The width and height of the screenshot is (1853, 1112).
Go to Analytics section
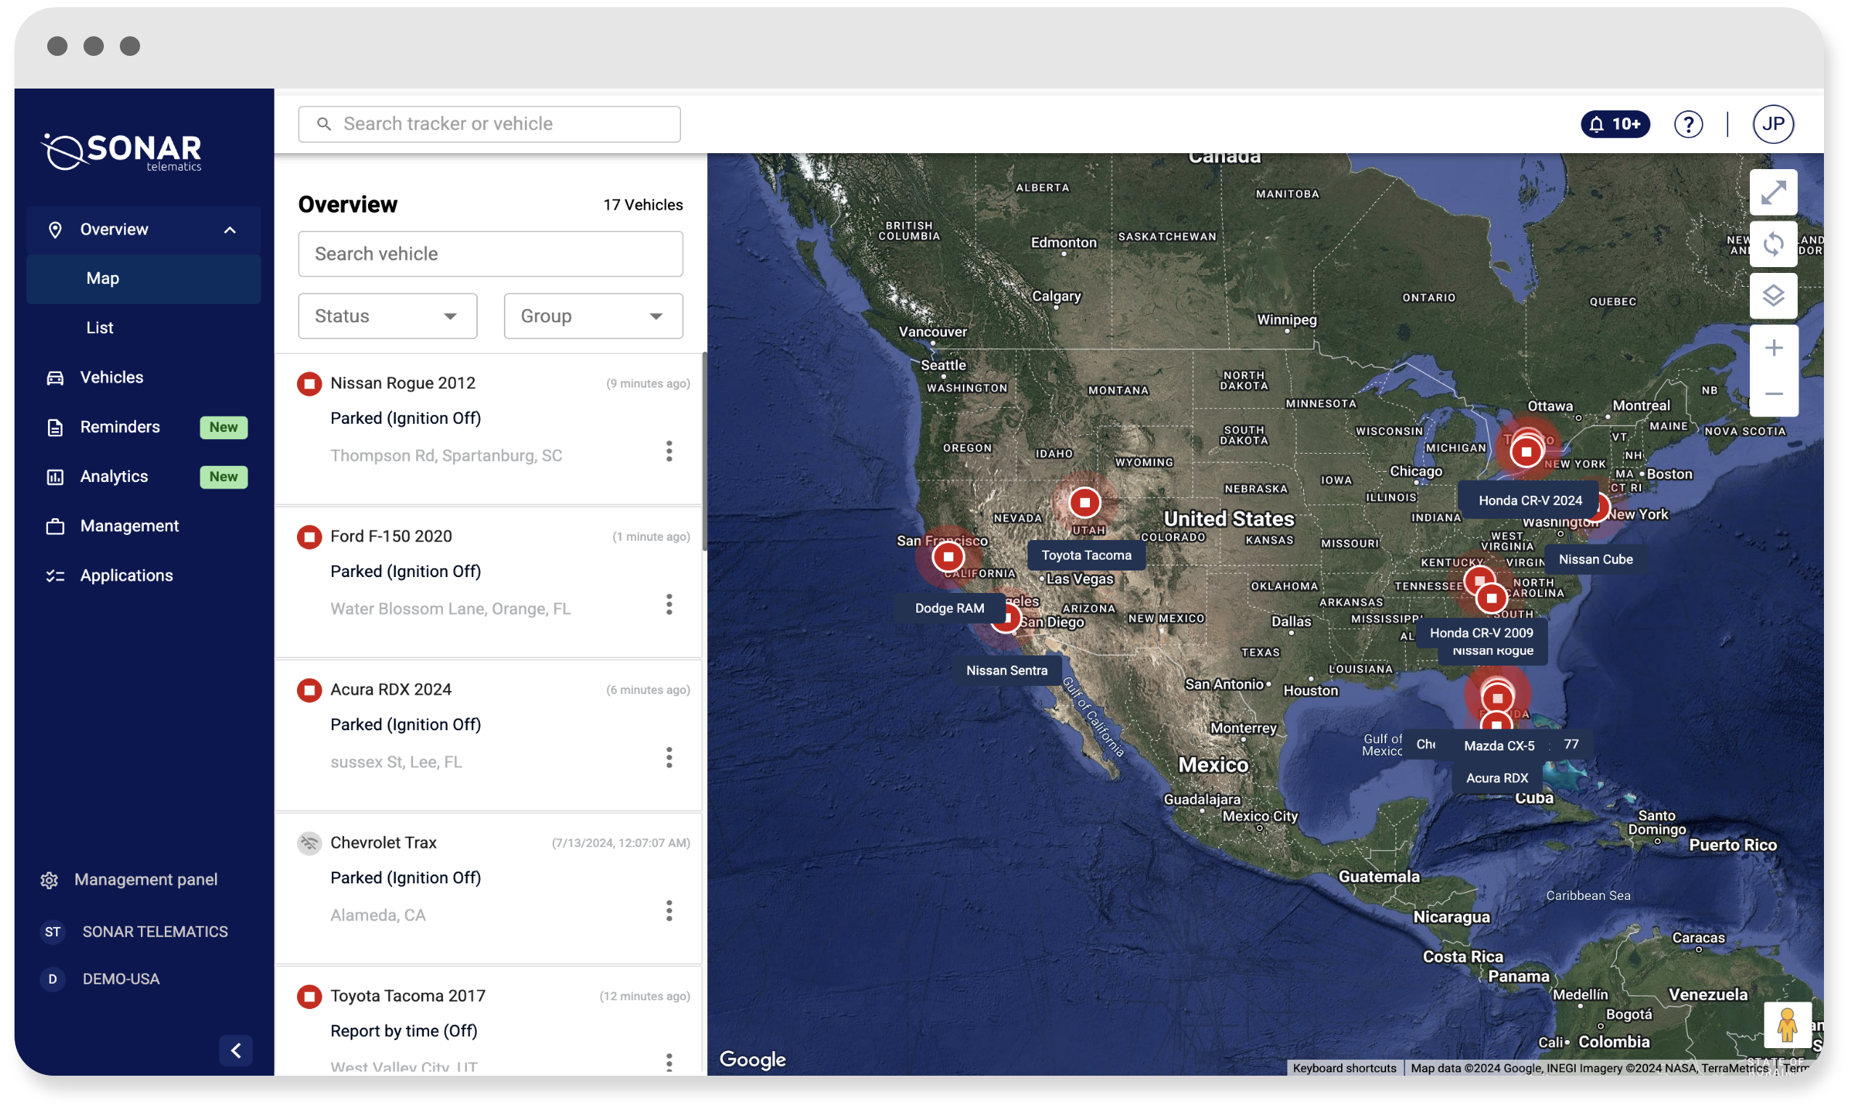coord(114,477)
